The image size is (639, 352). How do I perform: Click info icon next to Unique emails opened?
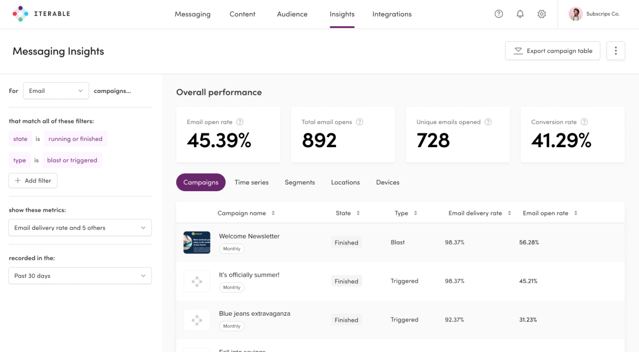488,122
